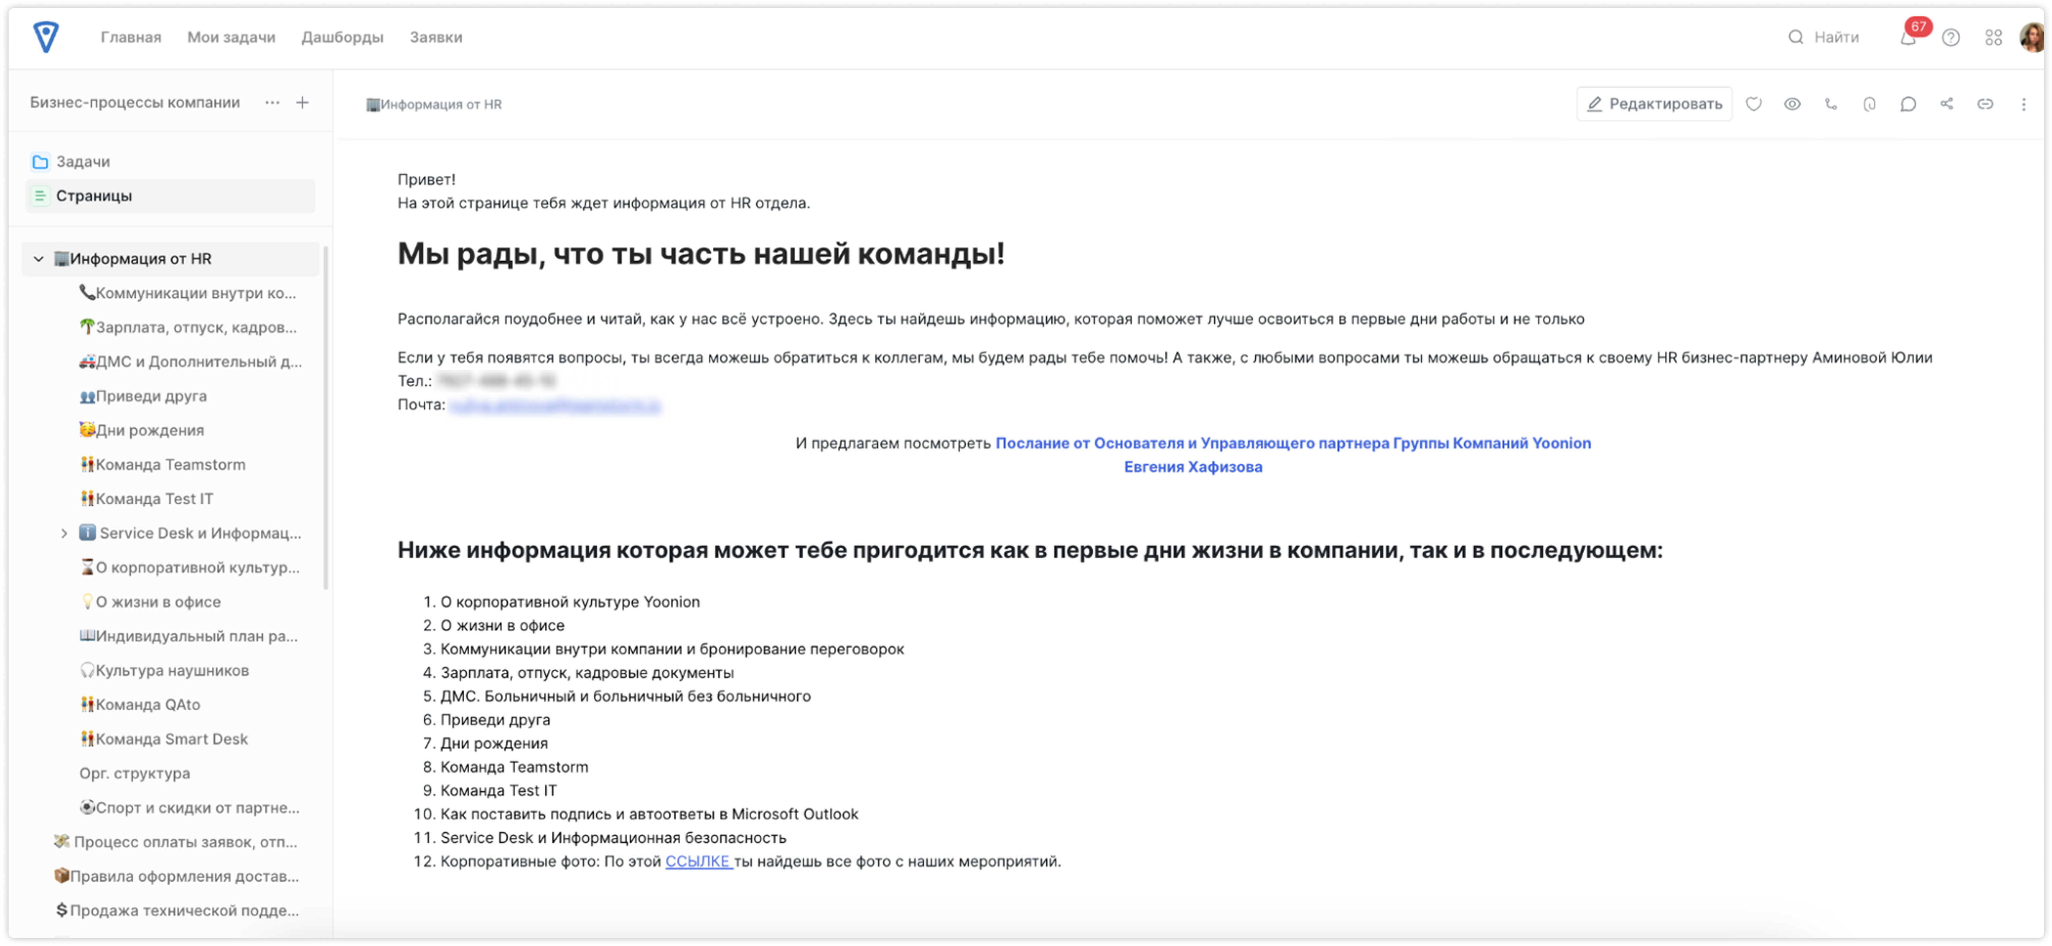The image size is (2052, 946).
Task: Open Команда QAto page
Action: 140,705
